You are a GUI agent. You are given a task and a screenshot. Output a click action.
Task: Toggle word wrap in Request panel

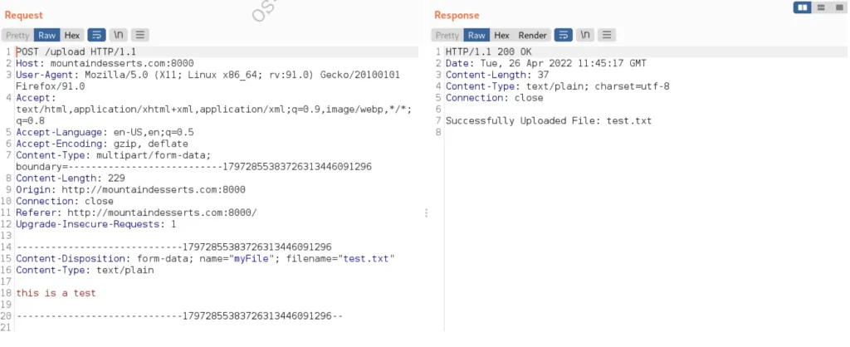coord(96,35)
